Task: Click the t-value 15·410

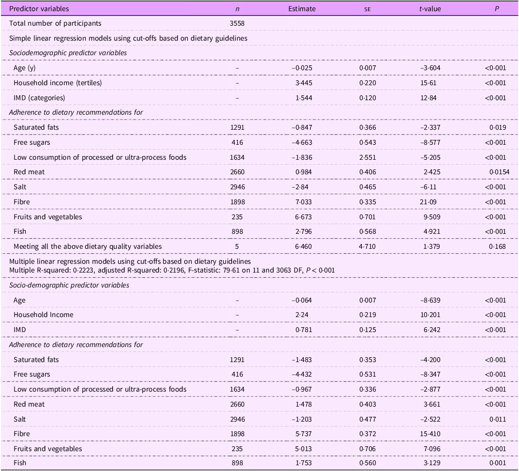Action: pyautogui.click(x=430, y=434)
